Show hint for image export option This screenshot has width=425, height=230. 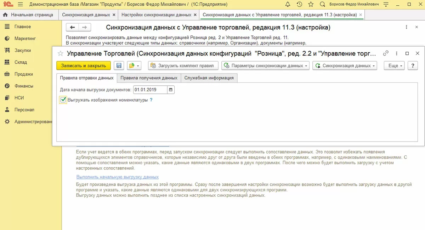click(151, 100)
